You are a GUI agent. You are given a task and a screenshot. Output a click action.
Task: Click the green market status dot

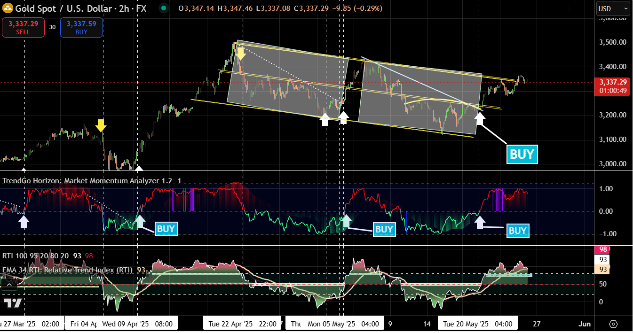pyautogui.click(x=163, y=8)
